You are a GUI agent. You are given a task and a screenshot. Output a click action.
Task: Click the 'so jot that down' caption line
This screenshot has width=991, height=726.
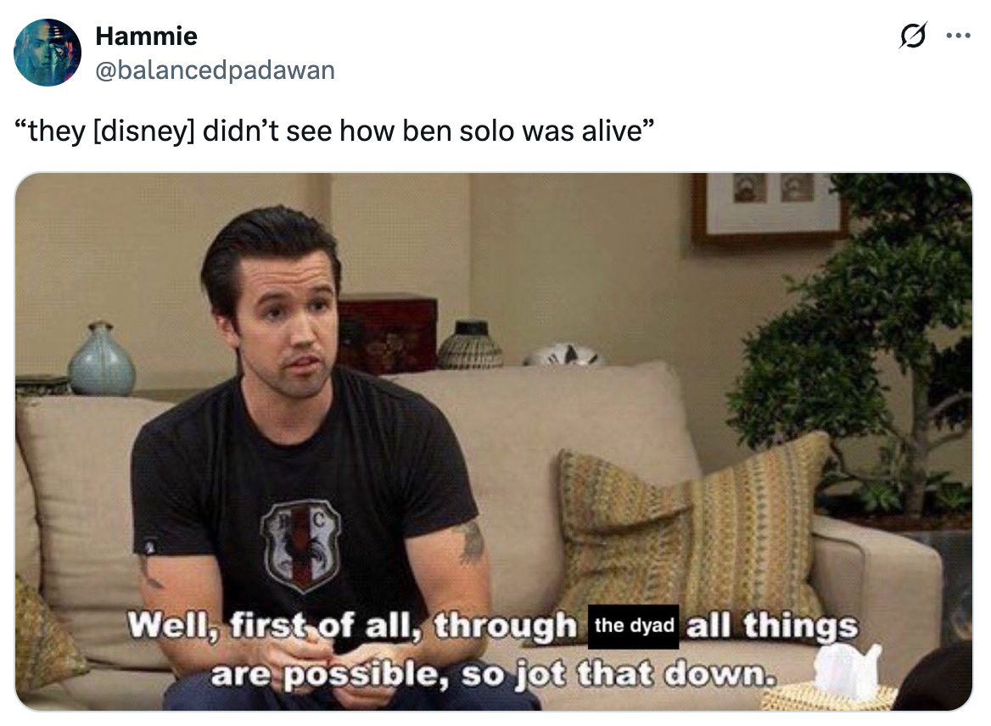pos(493,675)
